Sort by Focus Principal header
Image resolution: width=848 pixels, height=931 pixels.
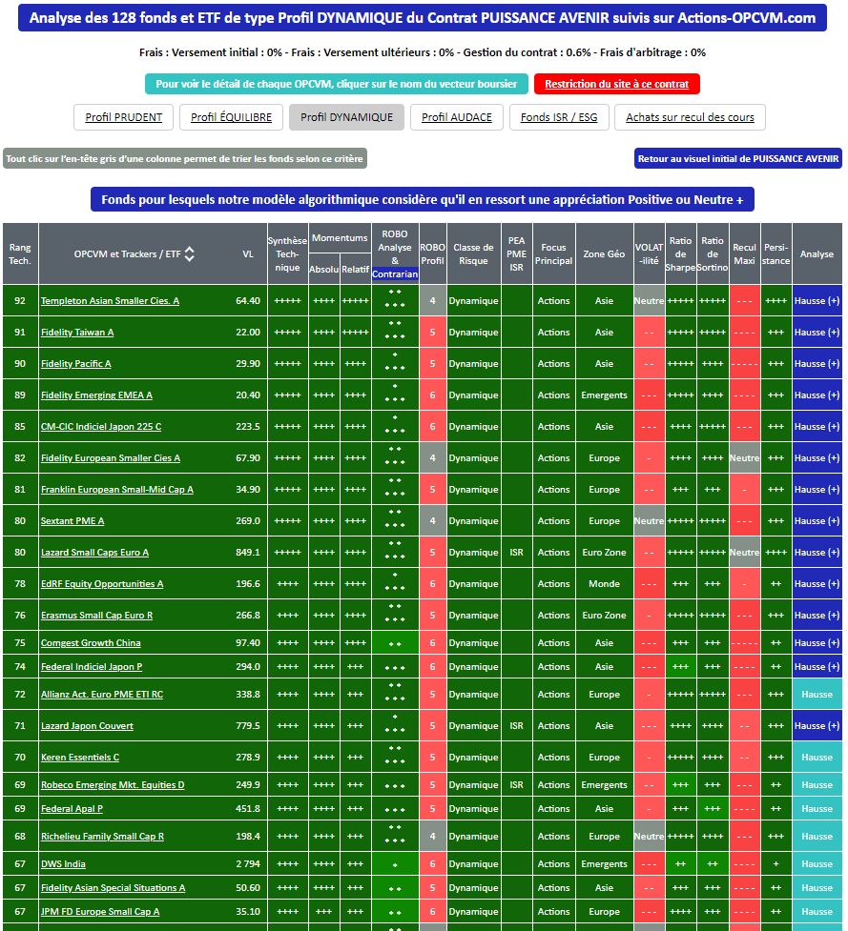tap(554, 254)
